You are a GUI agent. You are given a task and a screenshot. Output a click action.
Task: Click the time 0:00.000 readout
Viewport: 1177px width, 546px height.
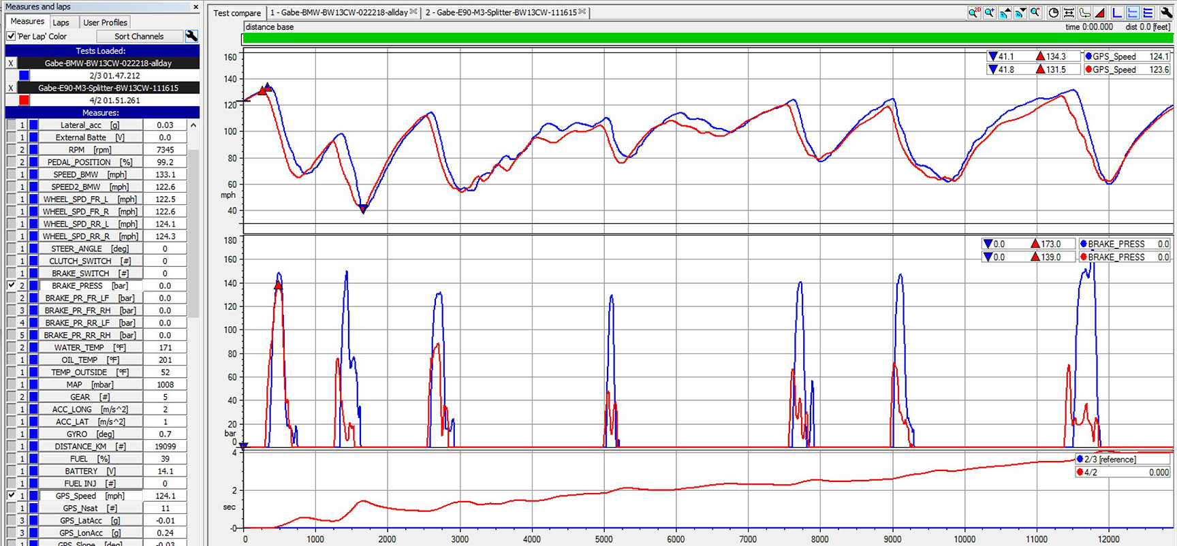tap(1089, 27)
